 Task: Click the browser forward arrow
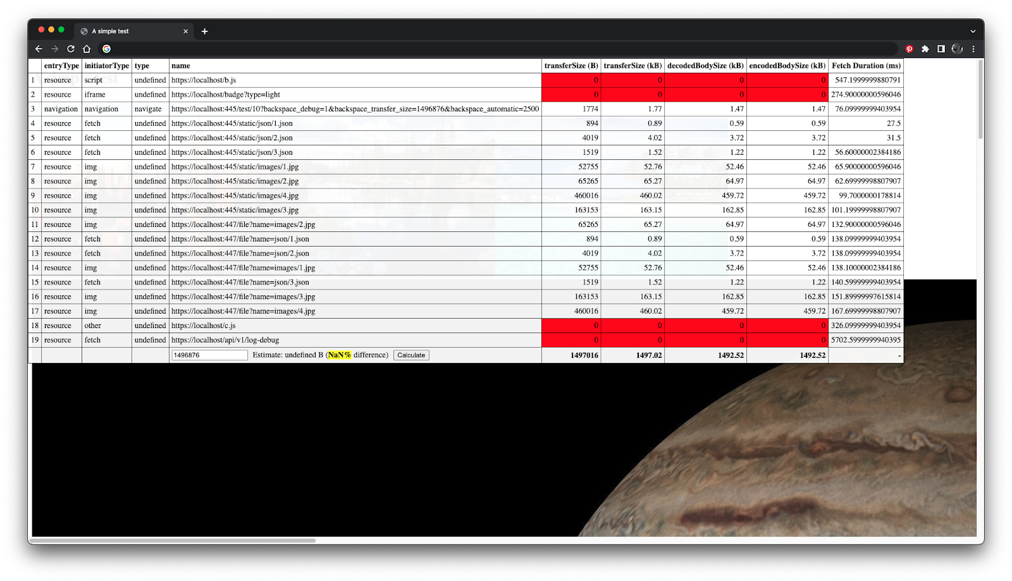tap(55, 49)
